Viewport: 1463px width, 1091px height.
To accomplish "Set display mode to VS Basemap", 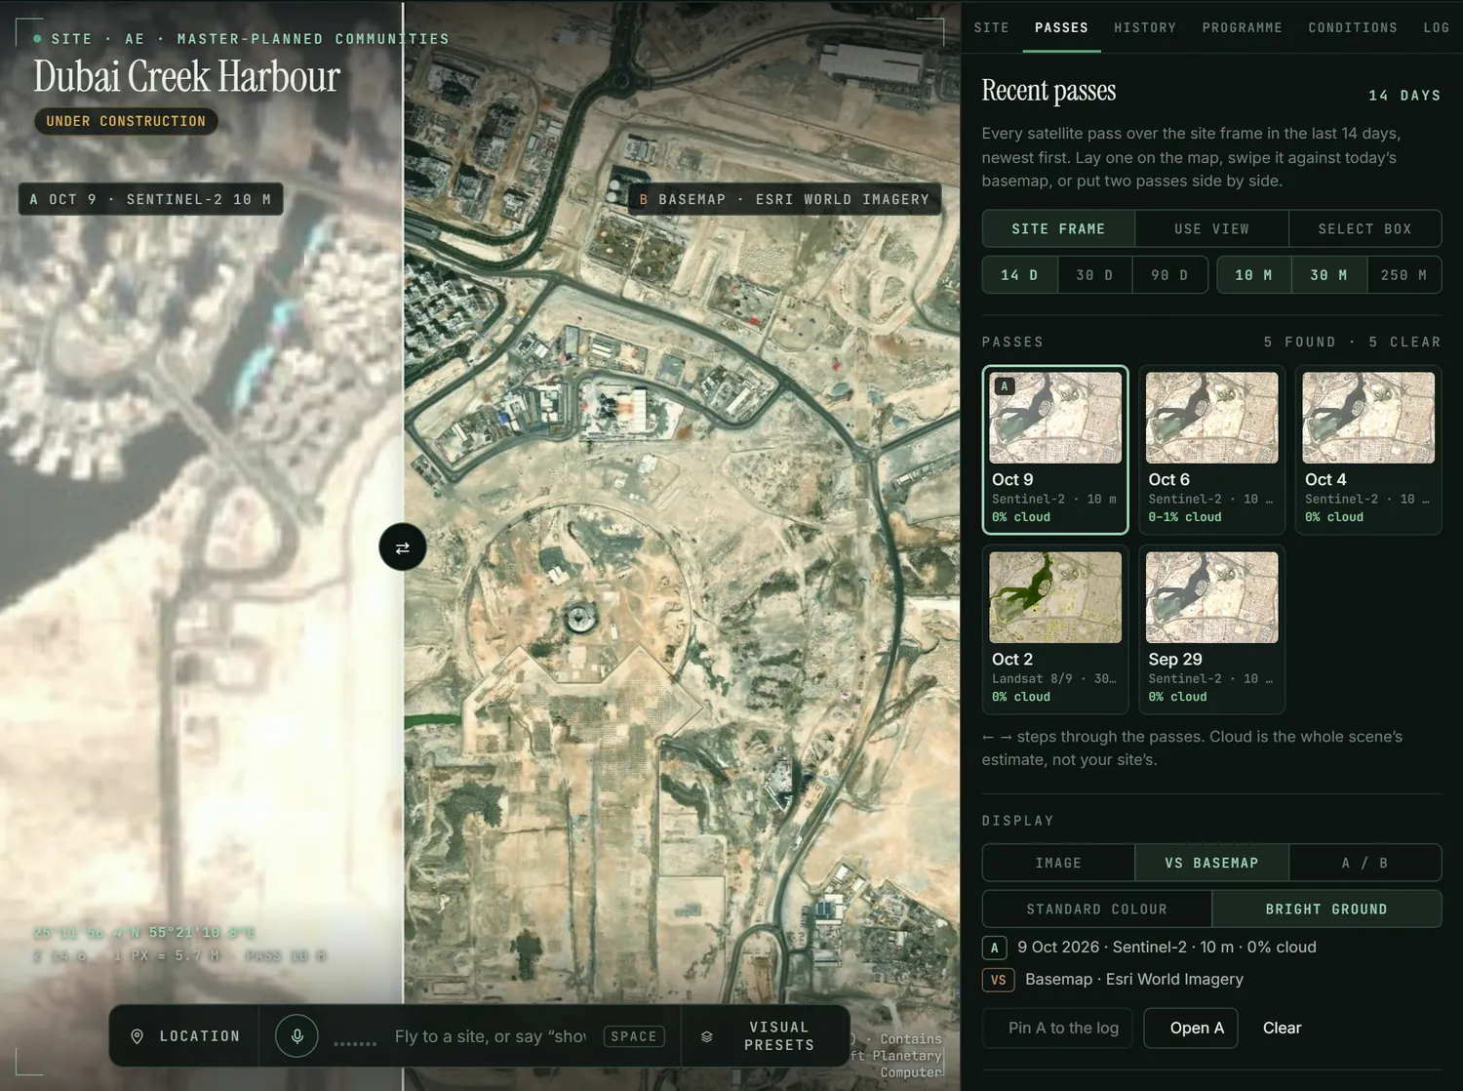I will pyautogui.click(x=1211, y=863).
